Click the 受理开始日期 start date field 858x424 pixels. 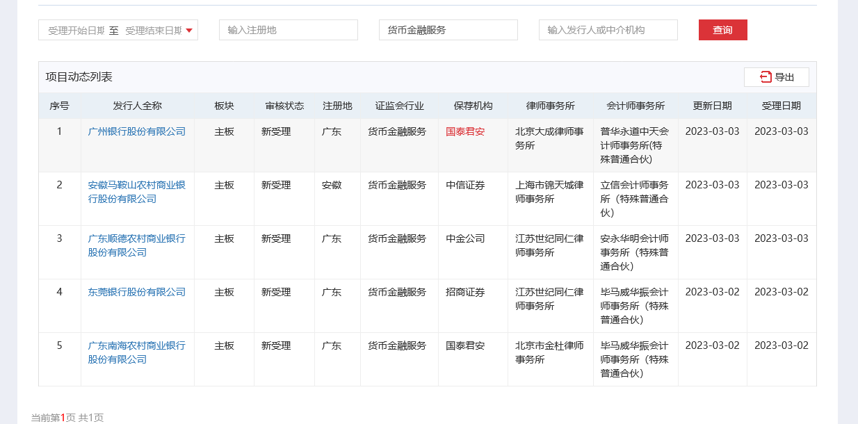(76, 30)
